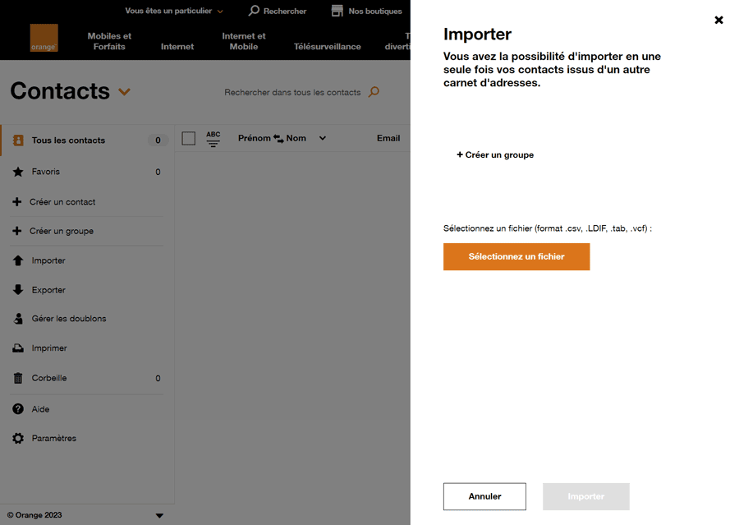
Task: Click Exporter in the sidebar
Action: click(48, 290)
